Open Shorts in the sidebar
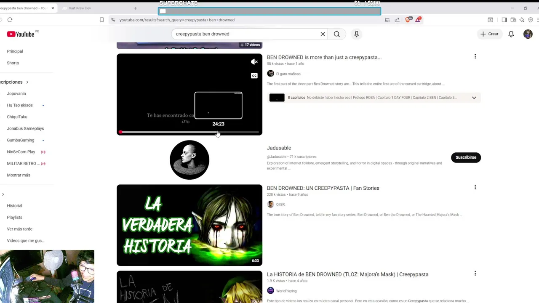This screenshot has width=539, height=303. click(13, 63)
